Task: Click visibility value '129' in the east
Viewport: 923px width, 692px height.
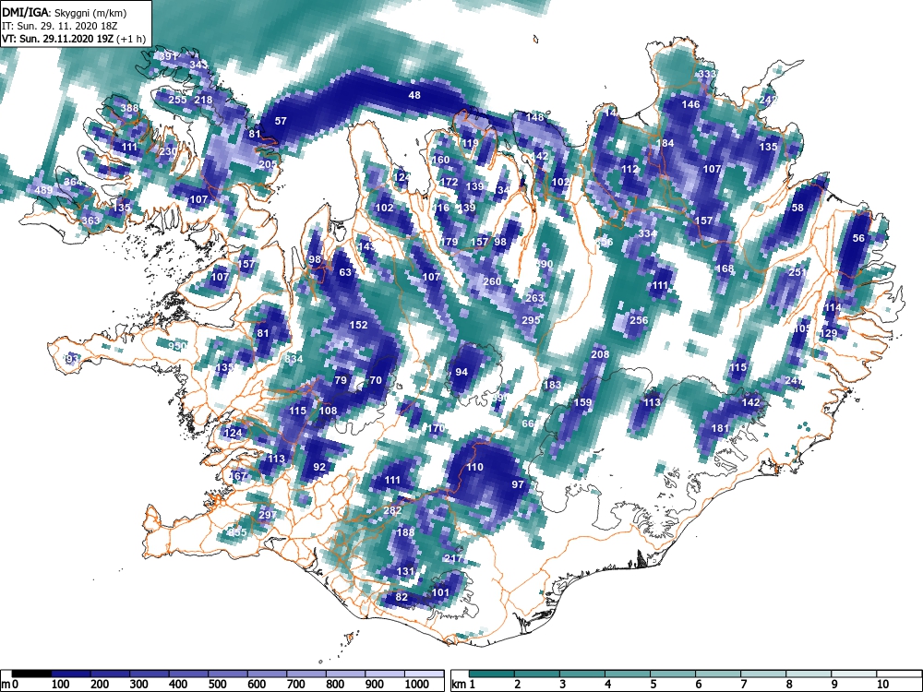Action: 828,333
